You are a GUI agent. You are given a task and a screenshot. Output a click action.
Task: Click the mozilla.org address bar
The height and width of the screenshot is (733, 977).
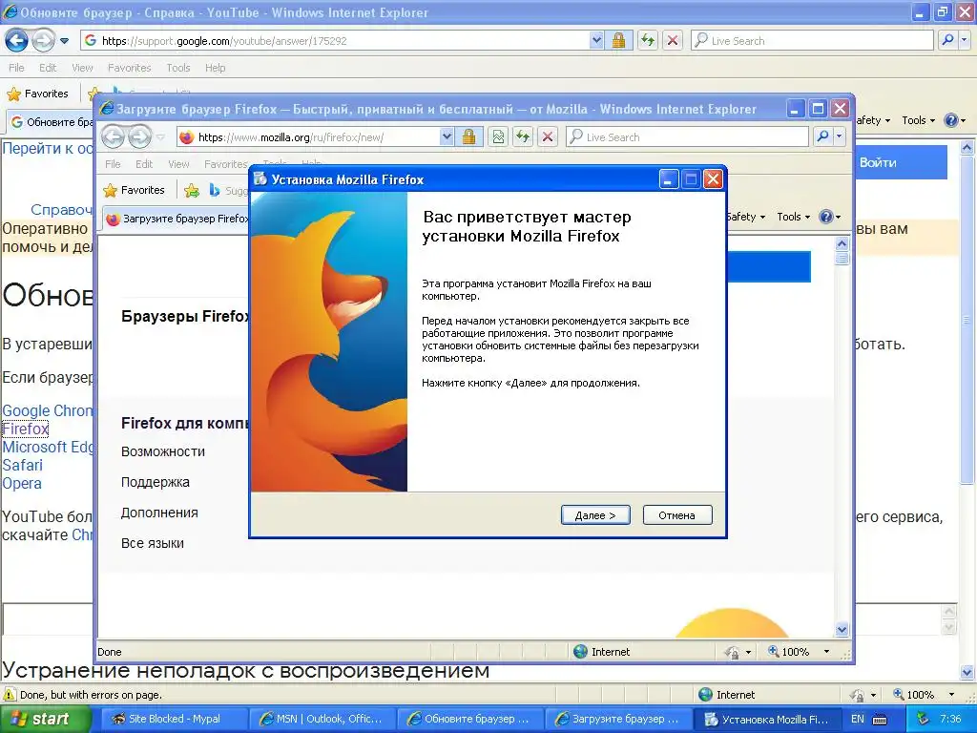[x=309, y=137]
